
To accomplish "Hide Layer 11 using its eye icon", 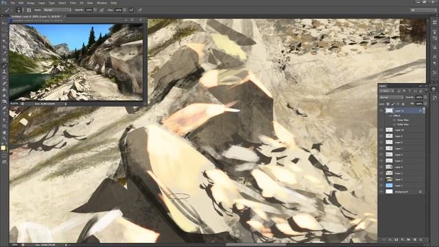I will pyautogui.click(x=381, y=111).
